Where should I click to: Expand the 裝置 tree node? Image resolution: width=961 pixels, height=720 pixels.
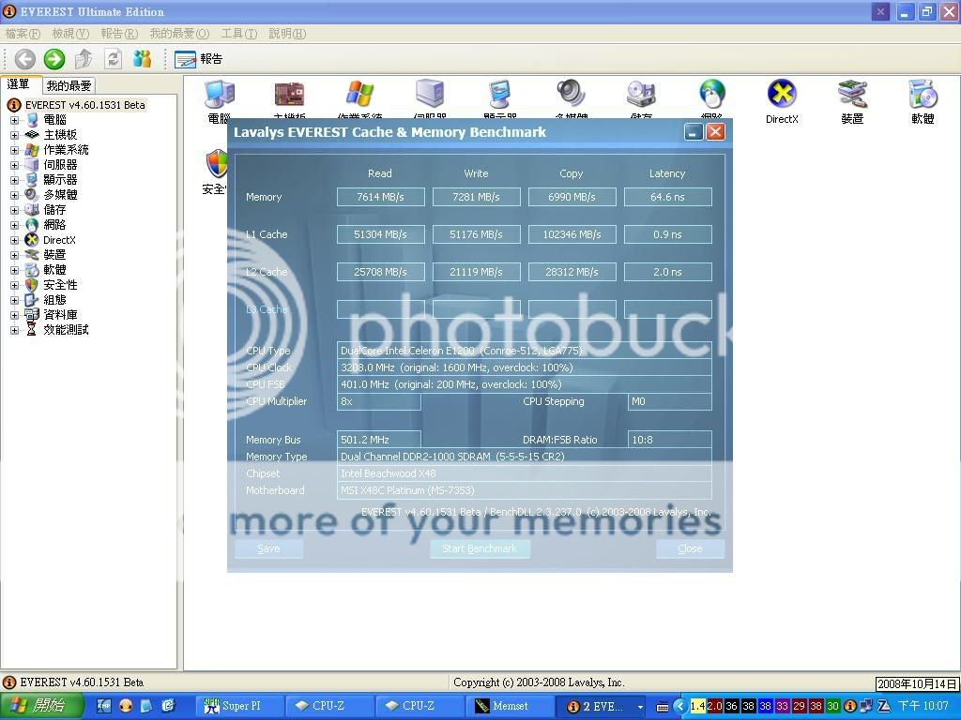pos(14,255)
